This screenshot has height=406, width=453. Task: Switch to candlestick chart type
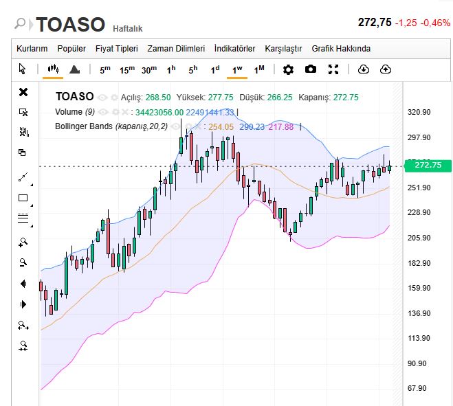[x=53, y=69]
